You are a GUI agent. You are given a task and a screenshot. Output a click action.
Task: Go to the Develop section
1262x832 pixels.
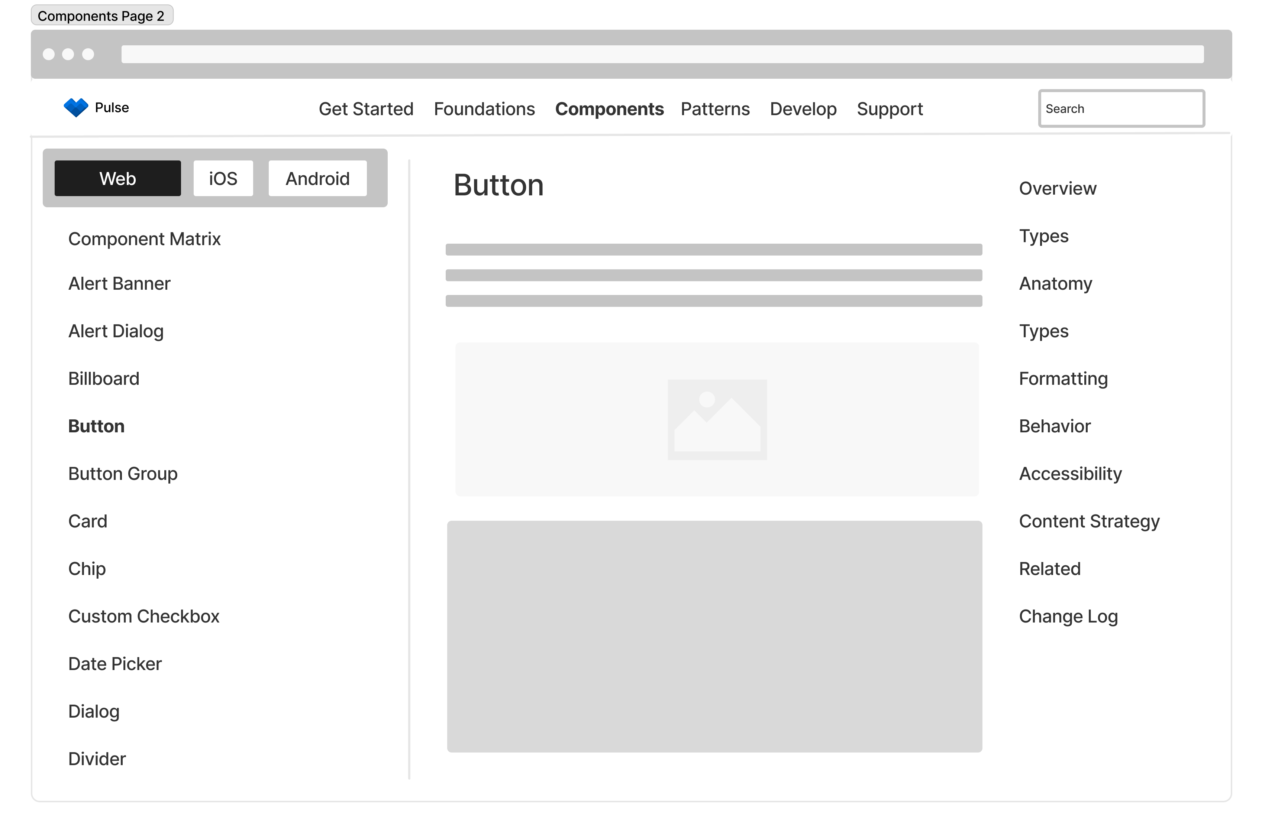803,109
